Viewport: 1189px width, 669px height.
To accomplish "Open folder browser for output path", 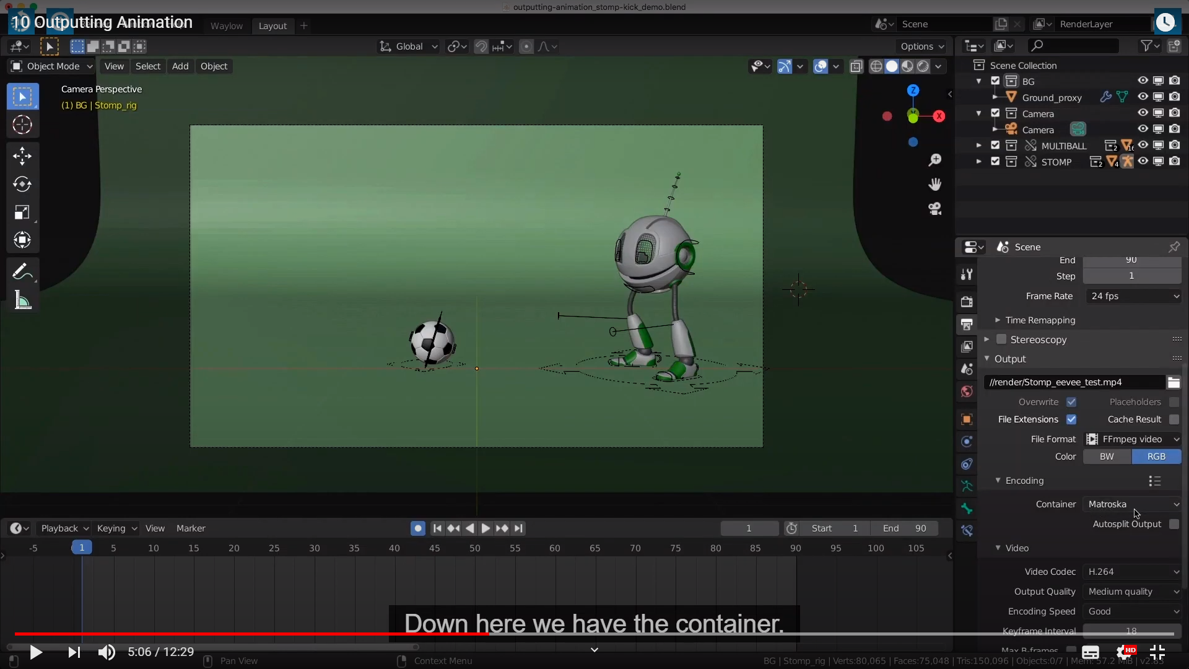I will point(1174,382).
